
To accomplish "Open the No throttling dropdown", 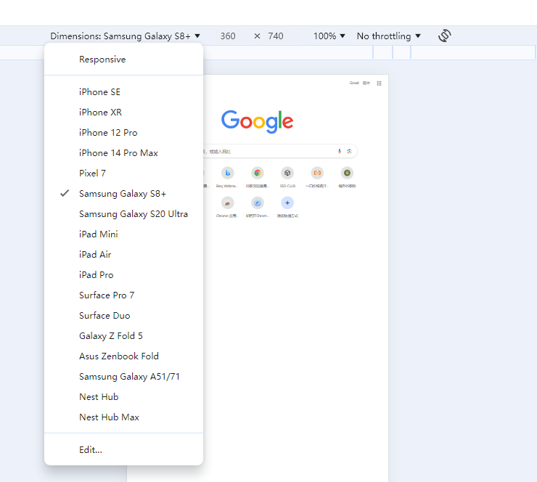I will point(389,36).
